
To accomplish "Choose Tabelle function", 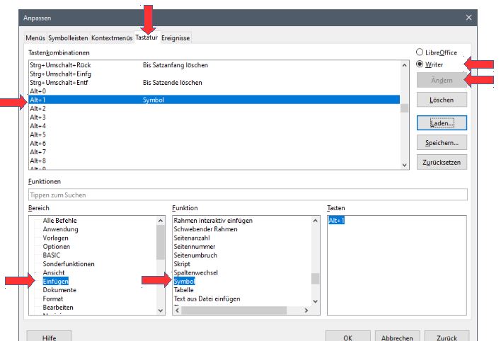I will 184,290.
